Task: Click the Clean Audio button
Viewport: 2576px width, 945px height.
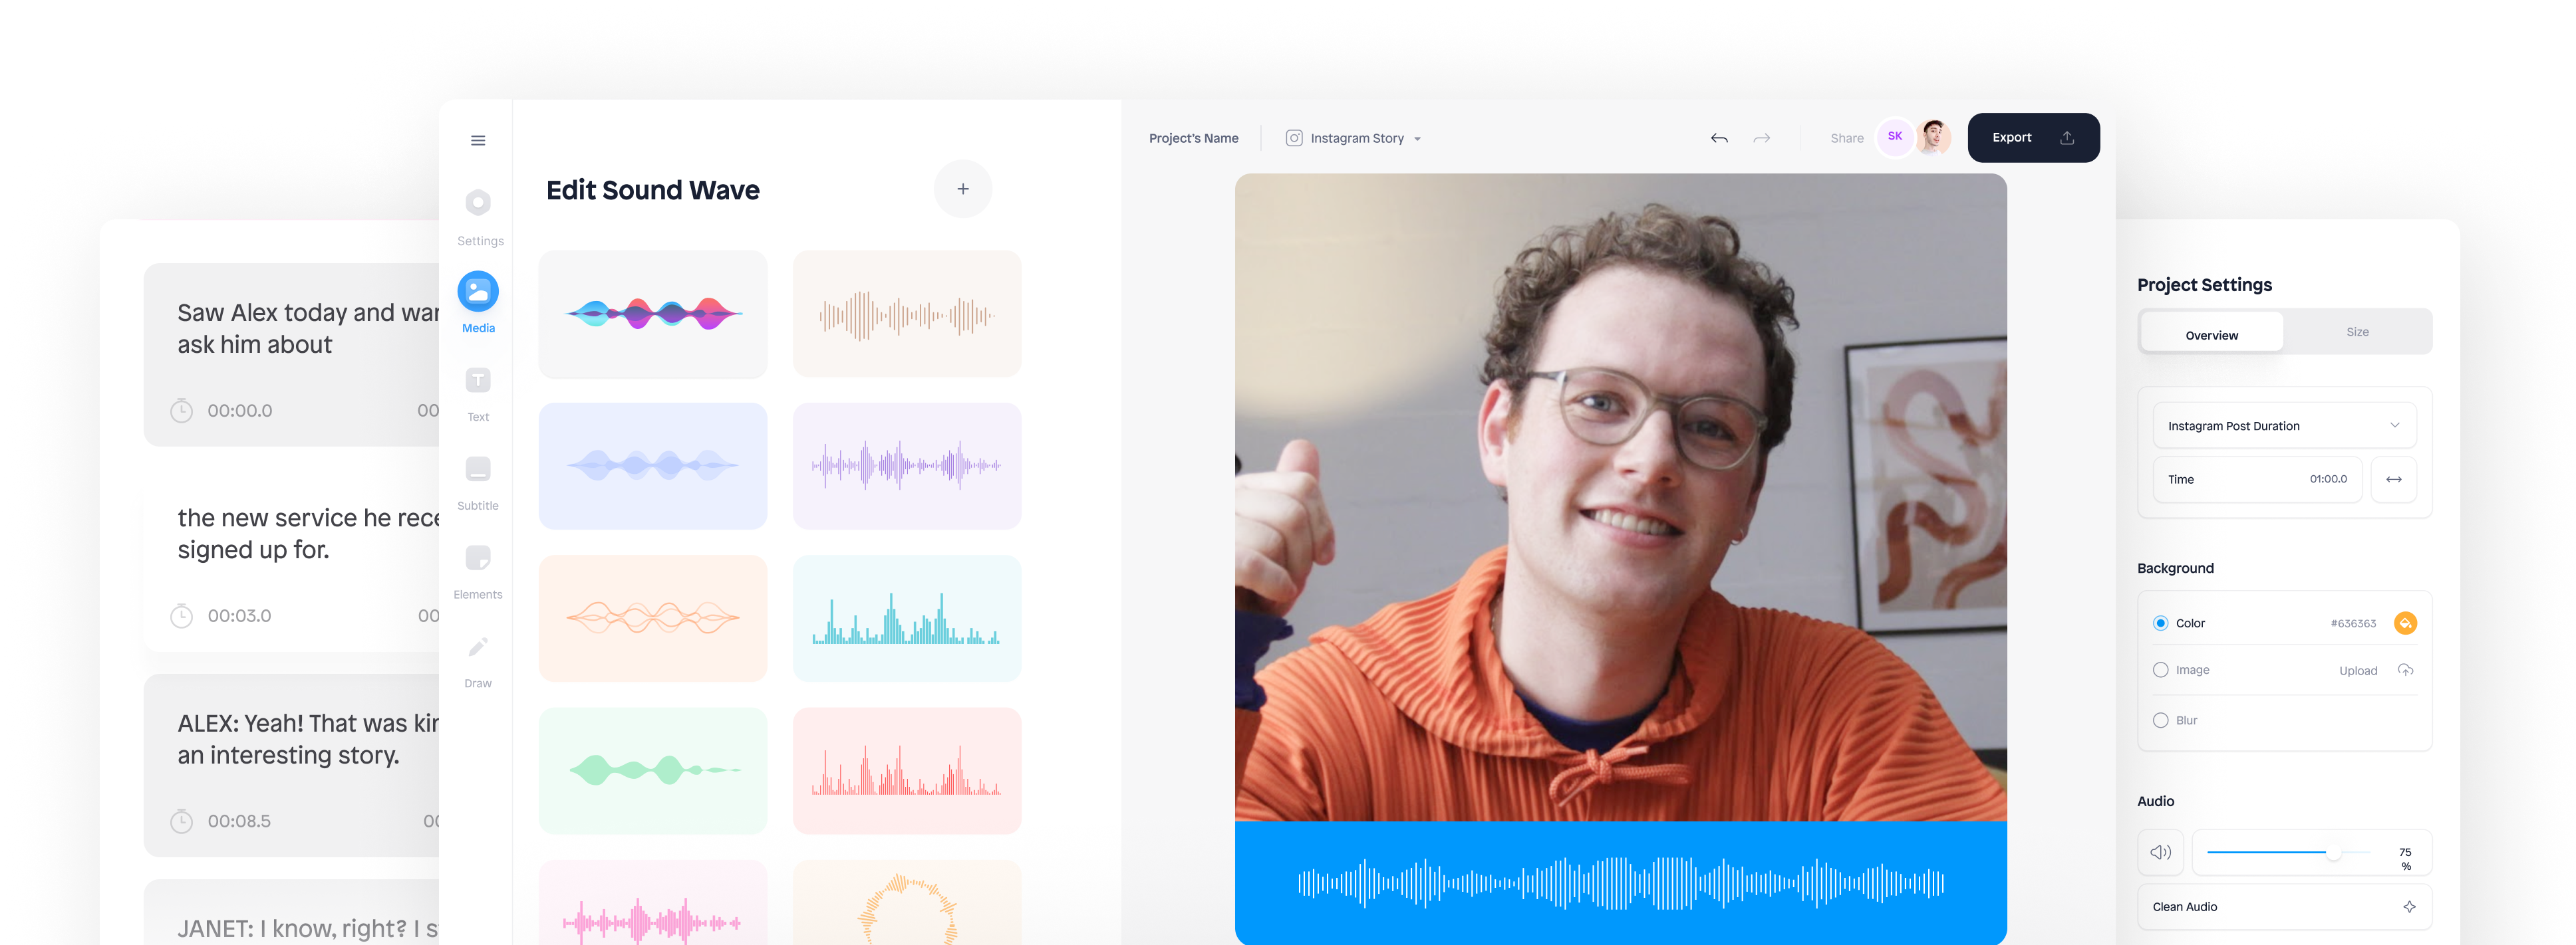Action: click(2284, 907)
